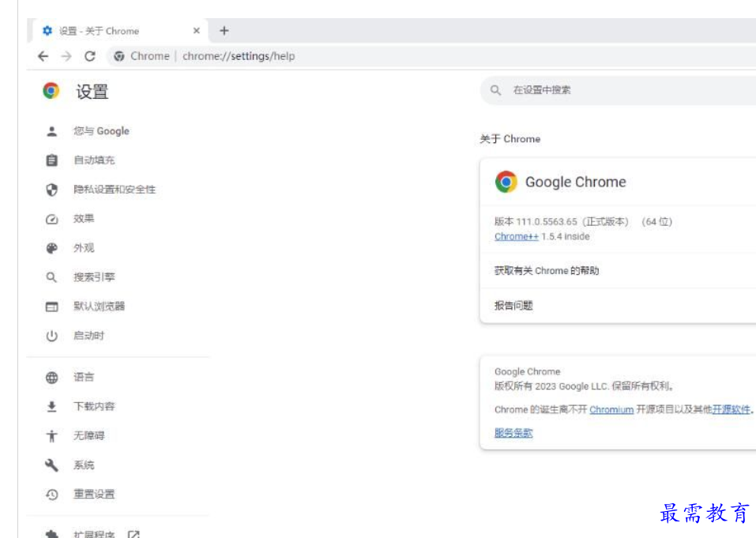The height and width of the screenshot is (538, 756).
Task: Click the power icon for 启动时
Action: tap(52, 336)
